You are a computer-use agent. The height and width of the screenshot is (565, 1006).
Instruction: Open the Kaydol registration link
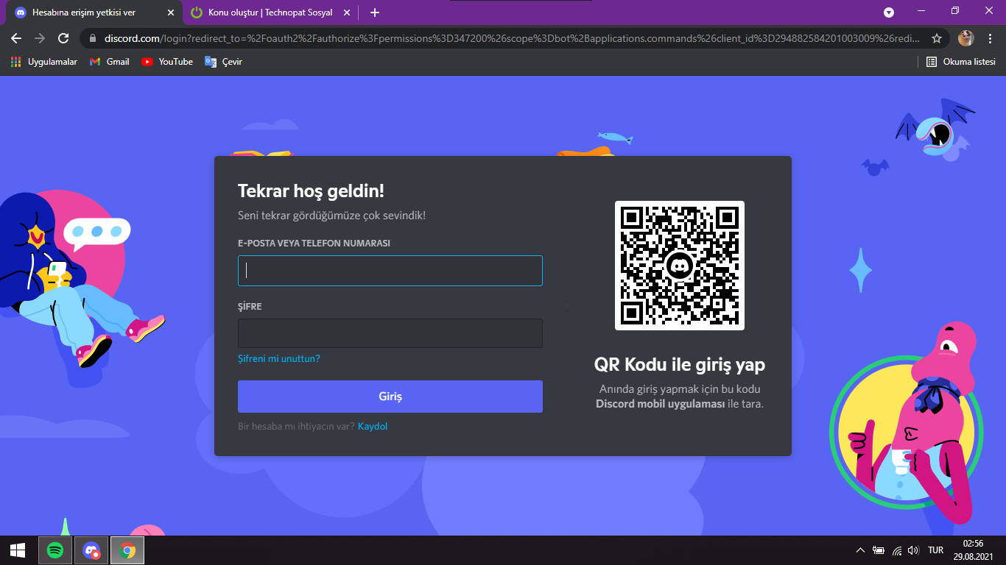373,427
